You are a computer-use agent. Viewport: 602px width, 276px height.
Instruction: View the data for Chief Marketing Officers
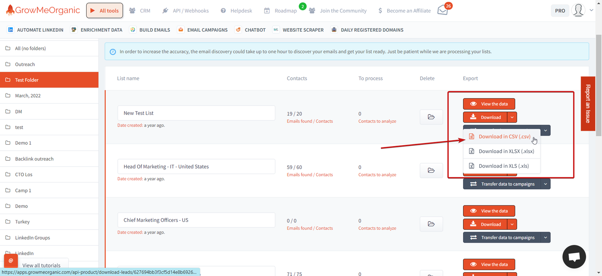pyautogui.click(x=489, y=211)
